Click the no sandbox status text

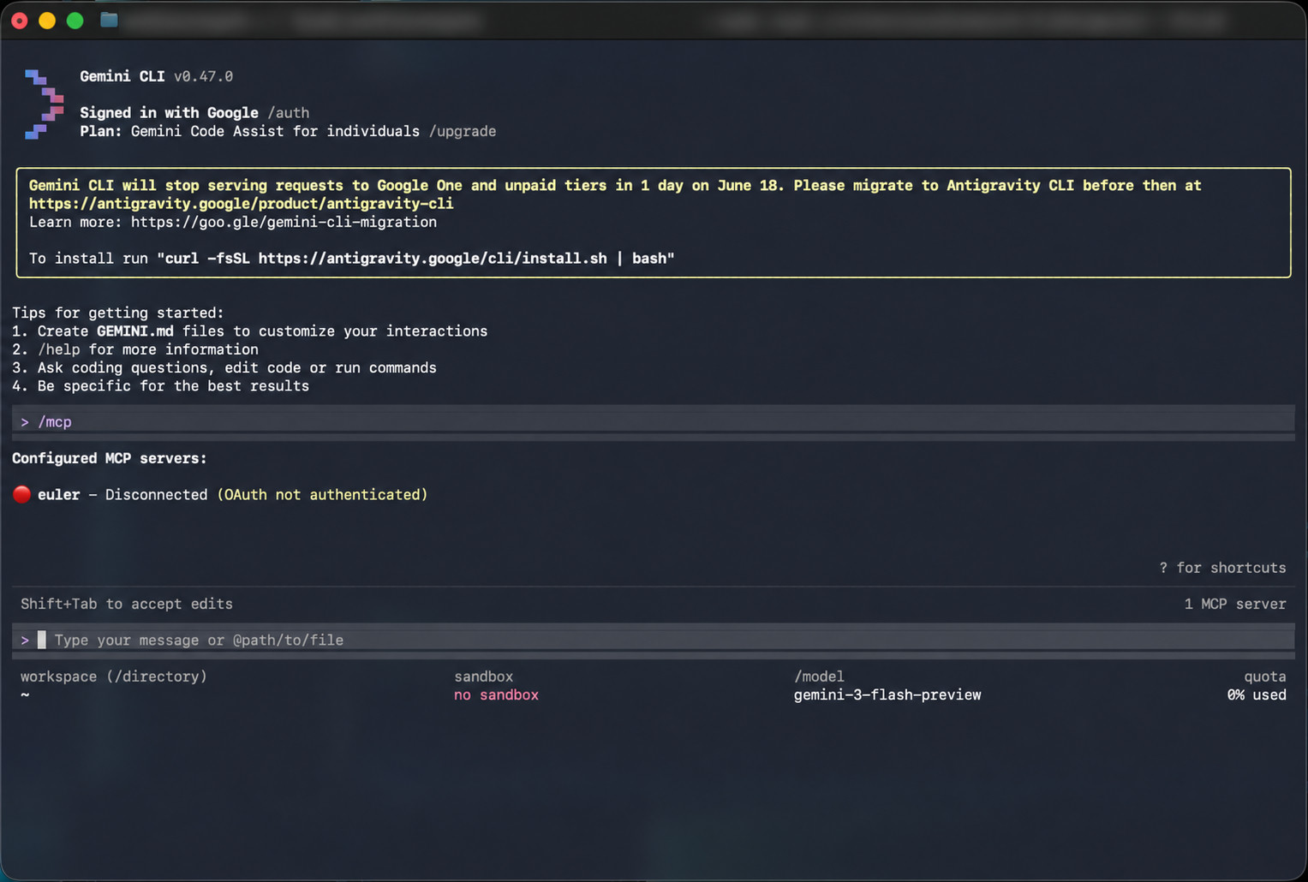pos(496,694)
